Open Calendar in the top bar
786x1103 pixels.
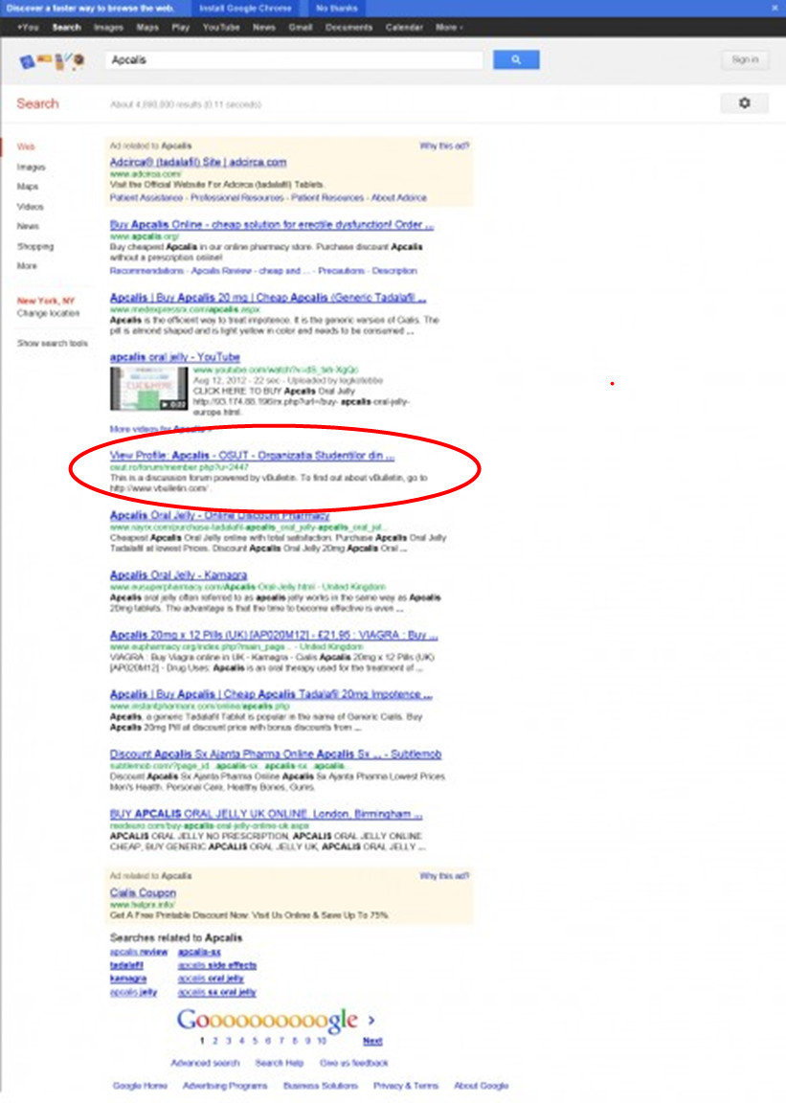[404, 28]
